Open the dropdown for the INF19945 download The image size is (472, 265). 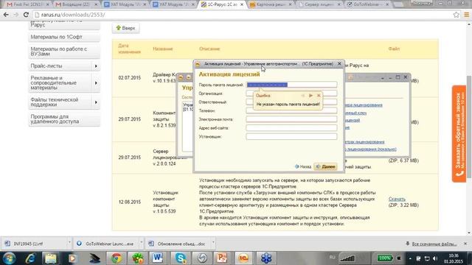click(x=69, y=242)
